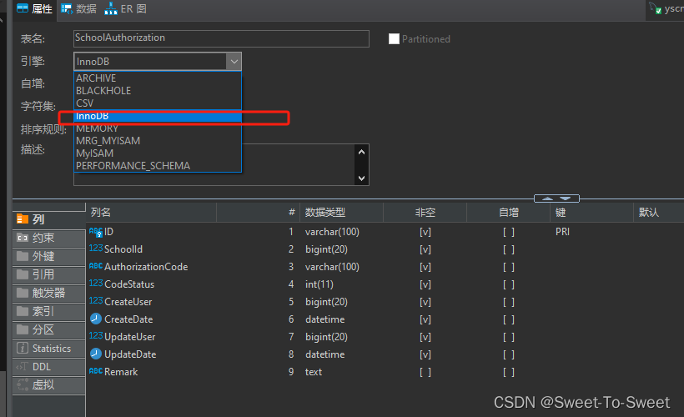The width and height of the screenshot is (684, 417).
Task: Click description scrollbar down arrow
Action: pos(361,178)
